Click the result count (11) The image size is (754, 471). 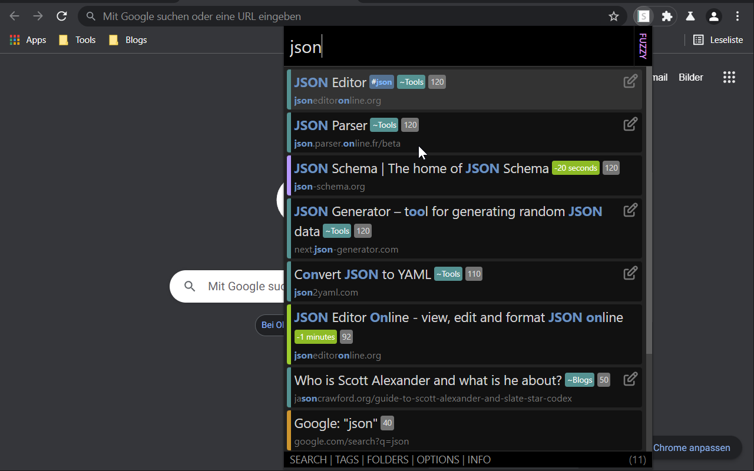tap(637, 460)
